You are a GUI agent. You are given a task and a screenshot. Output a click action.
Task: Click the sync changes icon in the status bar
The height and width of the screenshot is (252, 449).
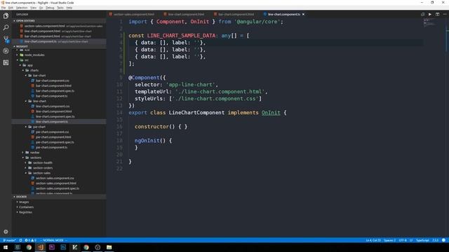(x=20, y=240)
